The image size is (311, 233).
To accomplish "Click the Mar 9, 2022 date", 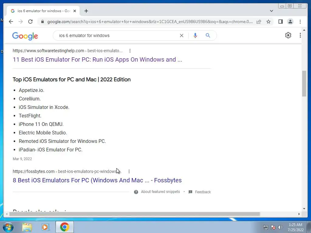I will click(22, 159).
